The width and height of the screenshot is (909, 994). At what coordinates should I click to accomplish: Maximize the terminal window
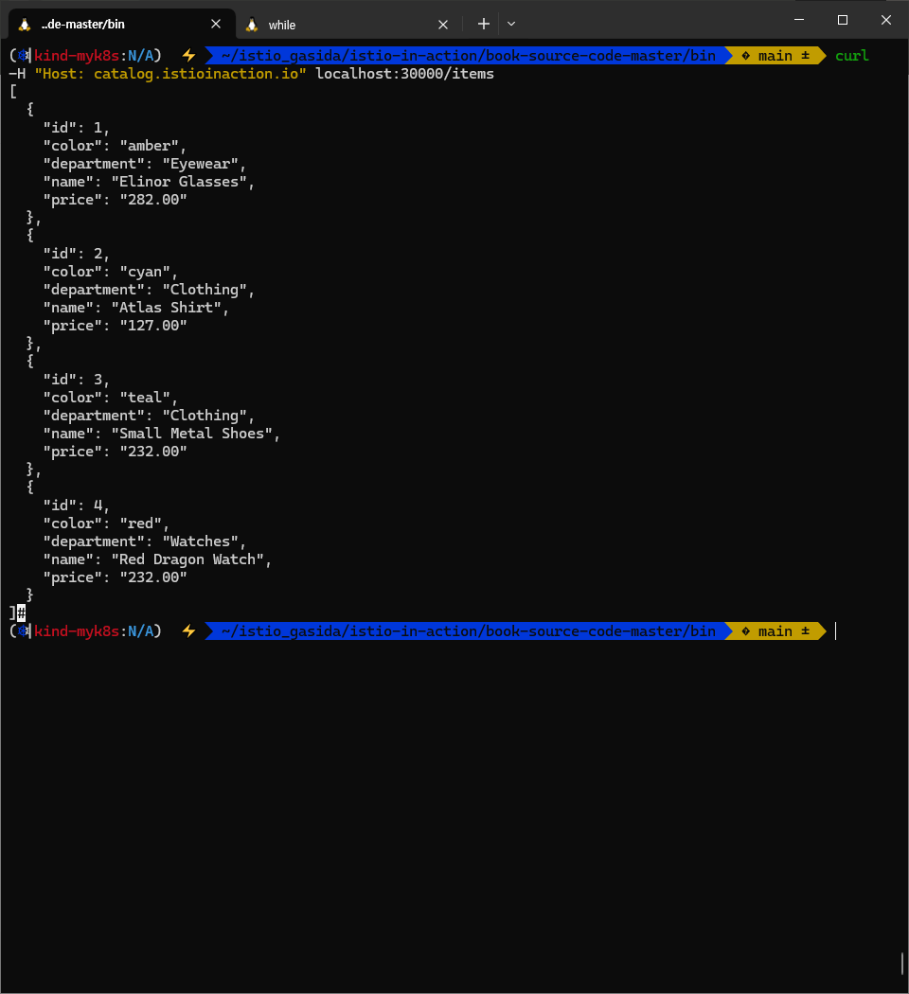[x=843, y=20]
